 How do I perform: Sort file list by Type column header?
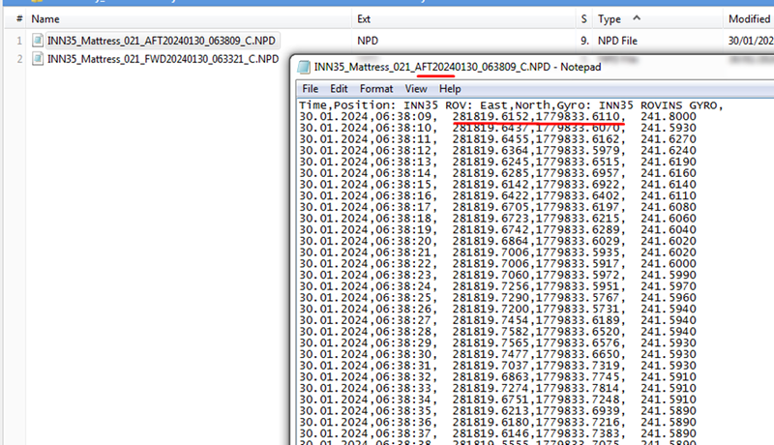[610, 18]
